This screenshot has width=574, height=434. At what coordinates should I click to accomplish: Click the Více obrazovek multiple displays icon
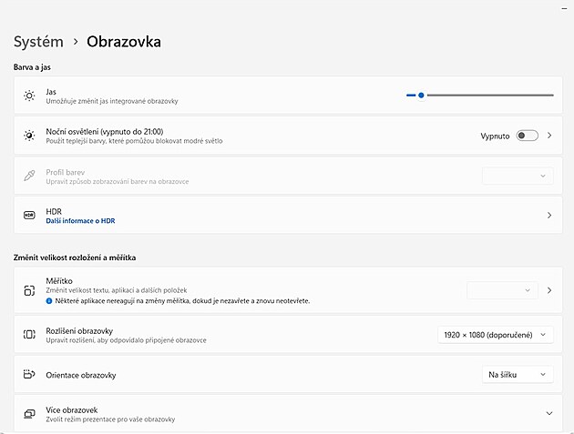click(x=29, y=414)
